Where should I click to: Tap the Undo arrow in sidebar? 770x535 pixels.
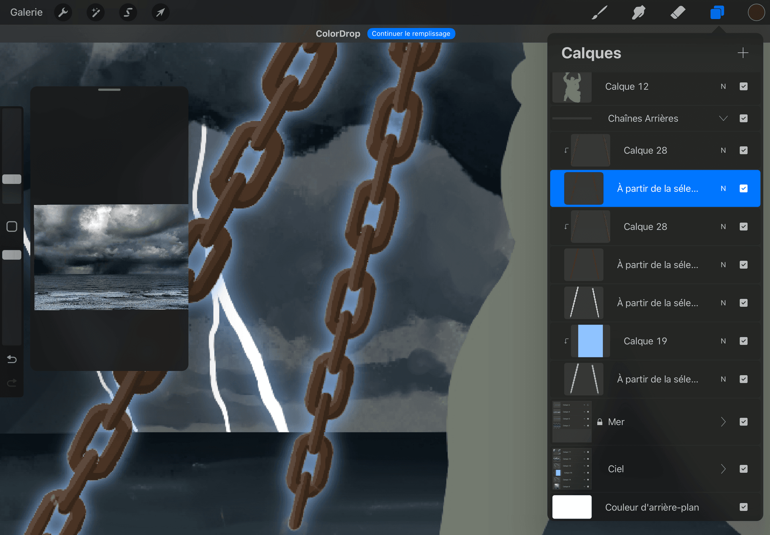coord(12,359)
